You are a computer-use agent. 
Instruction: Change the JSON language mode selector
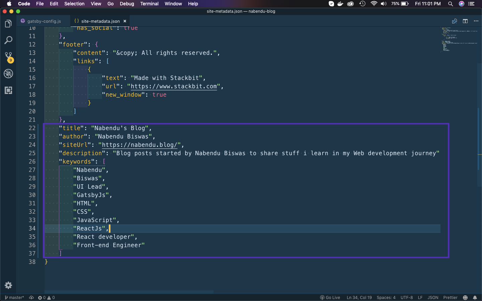tap(433, 297)
